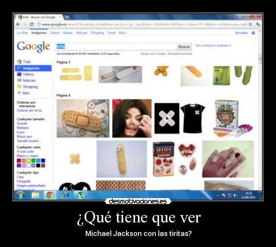Filter by Grande size
The width and height of the screenshot is (276, 247).
click(22, 123)
